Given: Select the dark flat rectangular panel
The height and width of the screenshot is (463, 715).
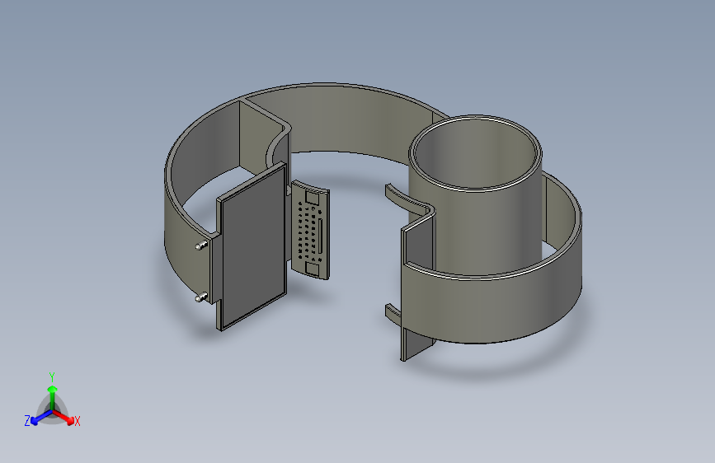Looking at the screenshot, I should pyautogui.click(x=252, y=246).
